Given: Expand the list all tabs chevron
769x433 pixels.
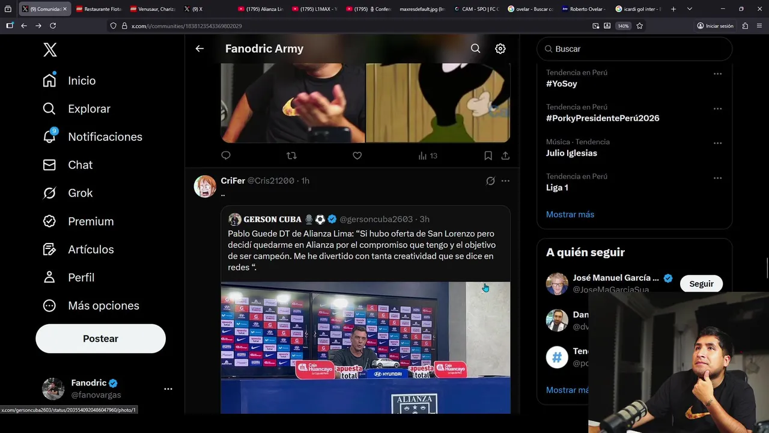Looking at the screenshot, I should coord(690,9).
